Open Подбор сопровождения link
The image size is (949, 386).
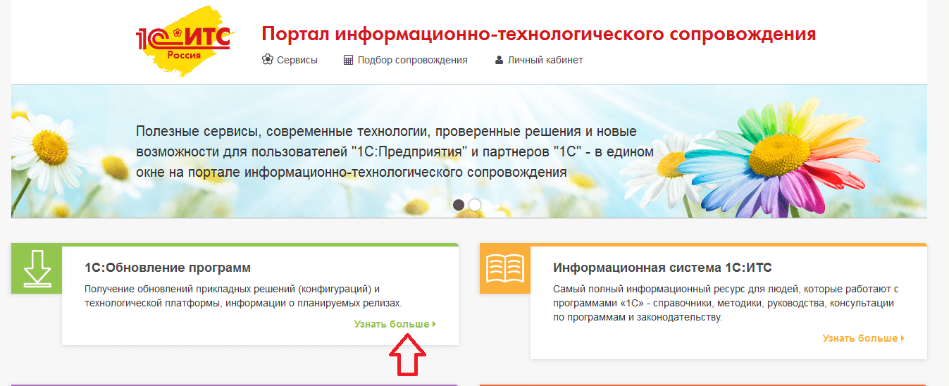[x=412, y=60]
